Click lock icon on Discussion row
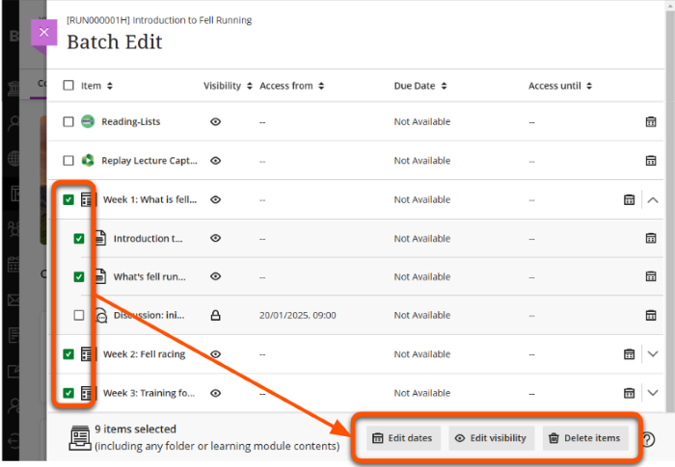The width and height of the screenshot is (675, 467). click(216, 315)
